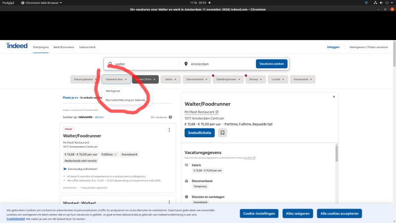This screenshot has width=396, height=223.
Task: Open the system volume icon in top bar
Action: (x=383, y=3)
